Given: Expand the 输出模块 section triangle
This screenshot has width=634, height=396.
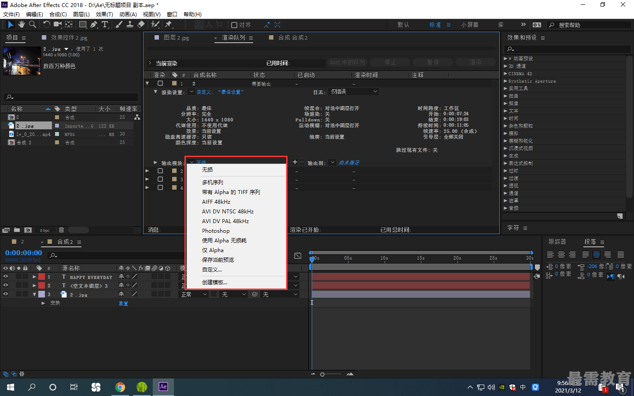Looking at the screenshot, I should coord(155,163).
